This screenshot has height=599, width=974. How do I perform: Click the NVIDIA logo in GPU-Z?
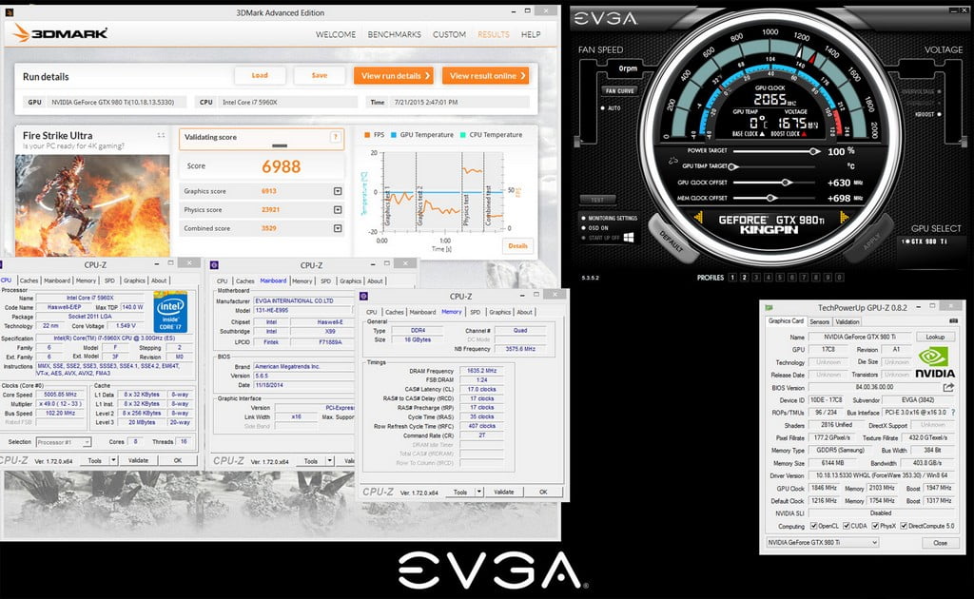pyautogui.click(x=936, y=361)
